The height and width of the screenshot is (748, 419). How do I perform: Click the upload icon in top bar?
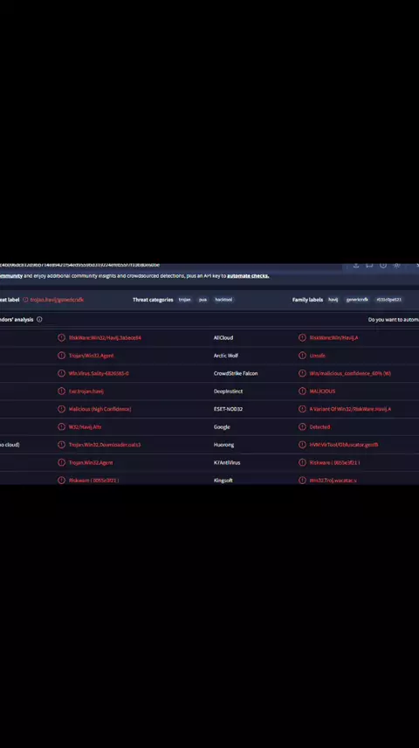355,266
